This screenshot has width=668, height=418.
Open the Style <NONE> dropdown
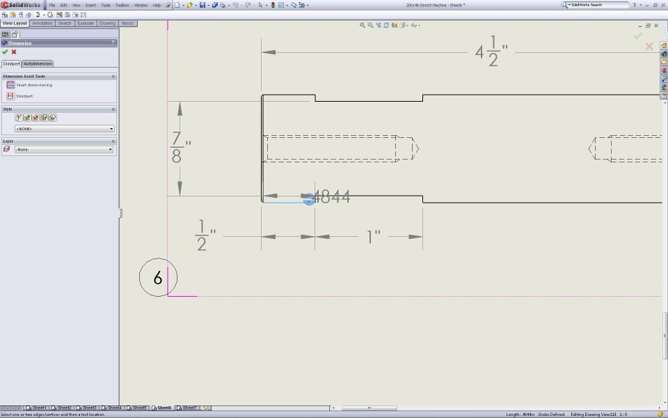(x=65, y=129)
